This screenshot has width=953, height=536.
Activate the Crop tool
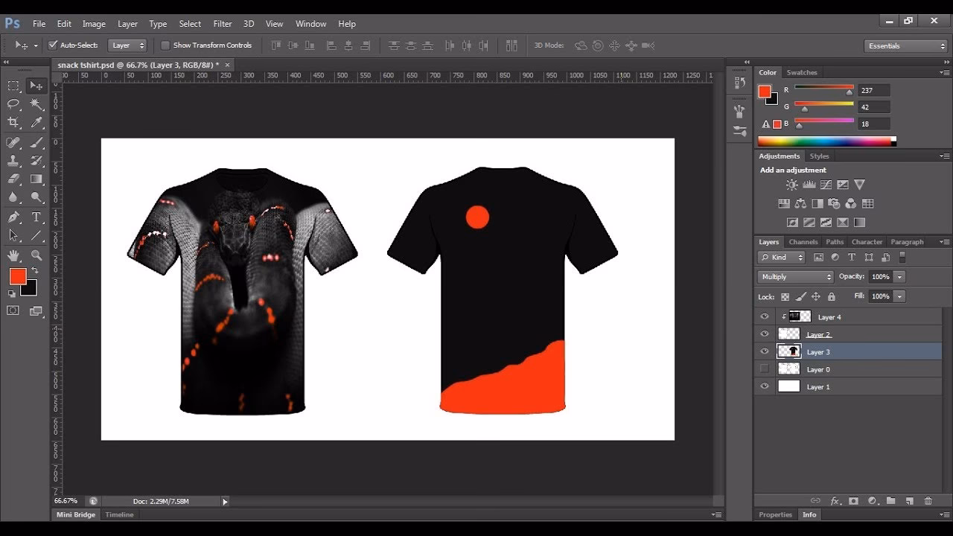(x=13, y=123)
